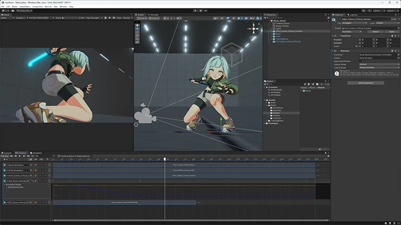Pick Controller object with circle selector
401x225 pixels.
click(398, 54)
